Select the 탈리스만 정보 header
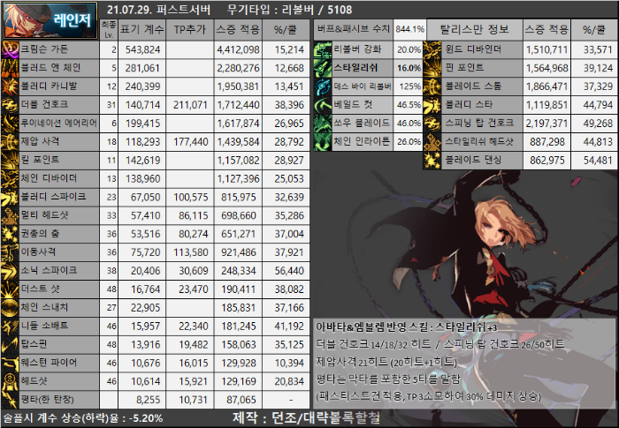 [472, 28]
